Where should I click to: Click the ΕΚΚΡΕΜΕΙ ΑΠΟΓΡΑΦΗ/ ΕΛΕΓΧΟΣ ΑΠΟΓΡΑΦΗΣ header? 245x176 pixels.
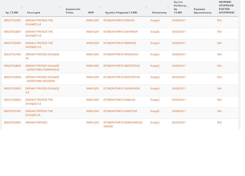point(227,7)
